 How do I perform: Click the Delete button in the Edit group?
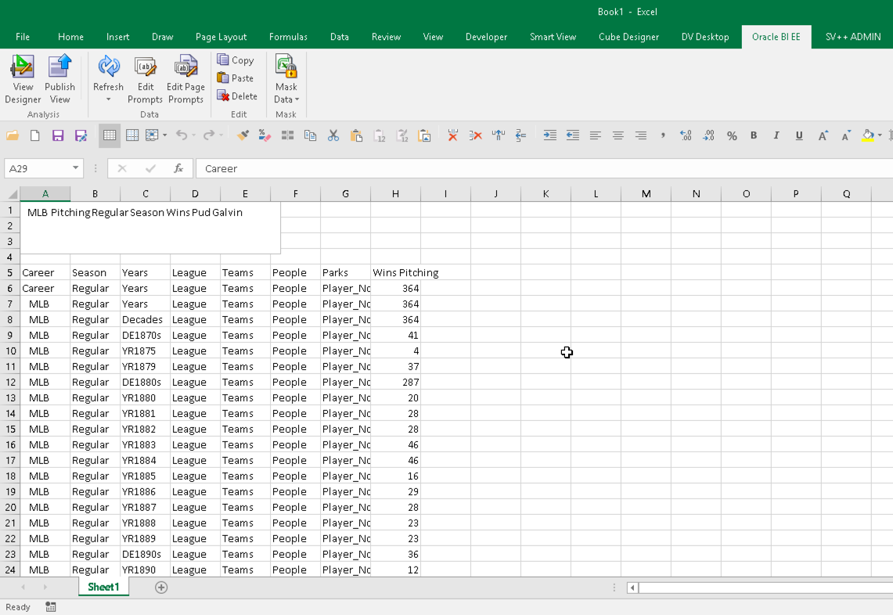click(x=237, y=96)
